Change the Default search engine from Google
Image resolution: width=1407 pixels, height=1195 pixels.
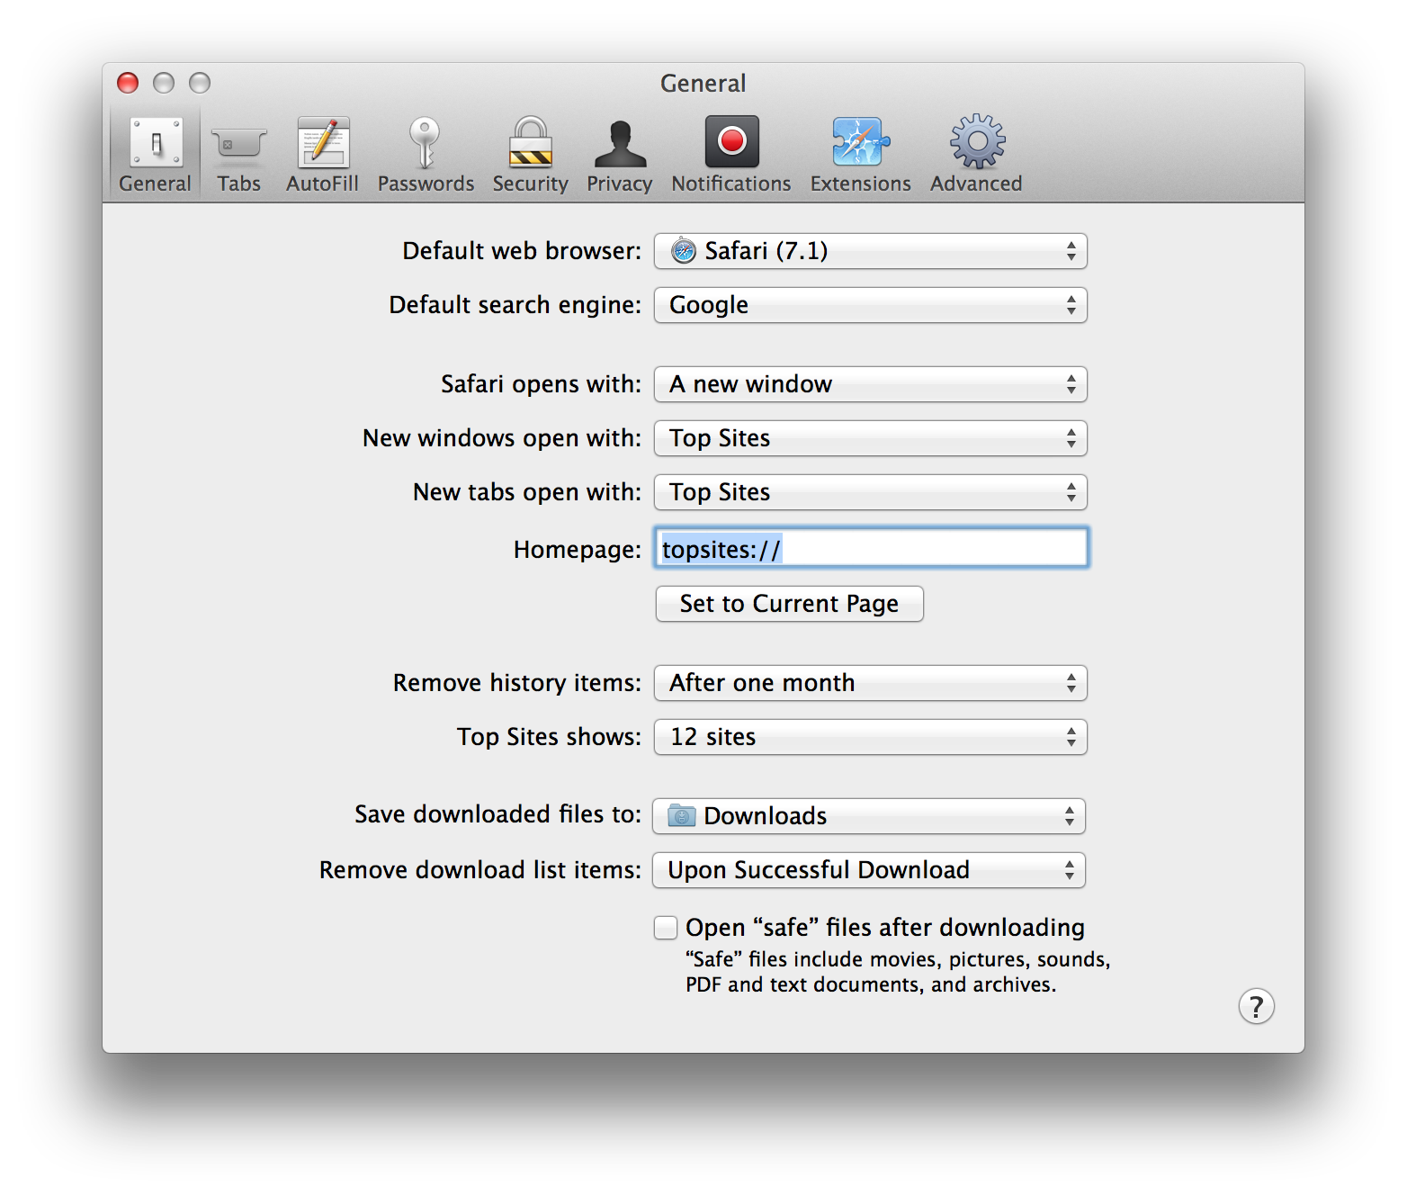(x=871, y=305)
